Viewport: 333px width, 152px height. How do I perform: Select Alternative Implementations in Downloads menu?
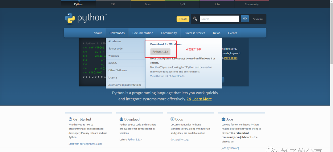click(125, 85)
